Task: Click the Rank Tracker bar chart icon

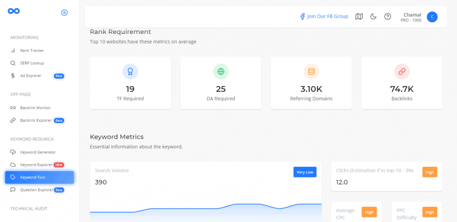Action: [x=13, y=51]
